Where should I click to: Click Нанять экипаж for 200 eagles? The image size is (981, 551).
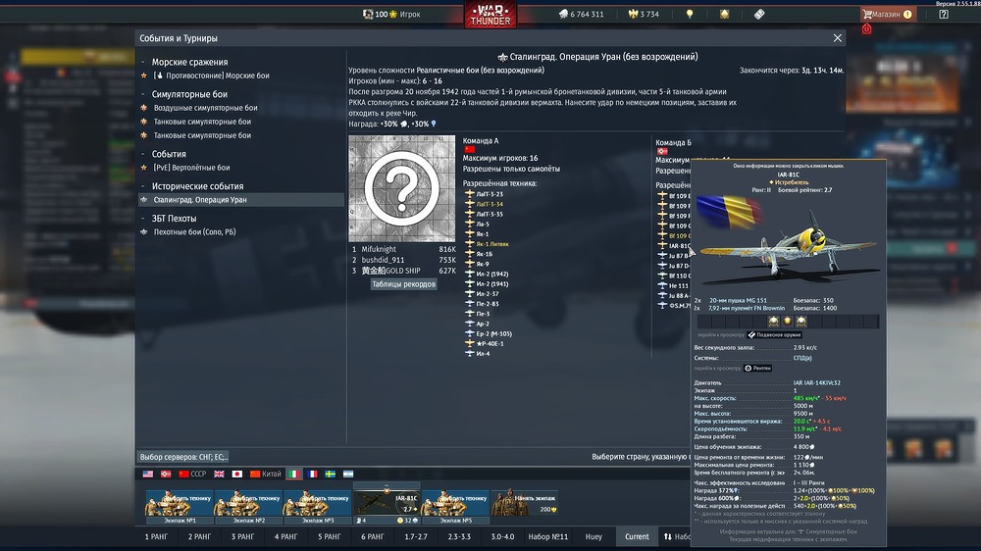coord(525,504)
